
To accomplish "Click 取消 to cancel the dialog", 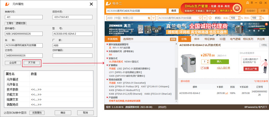I will coord(85,113).
